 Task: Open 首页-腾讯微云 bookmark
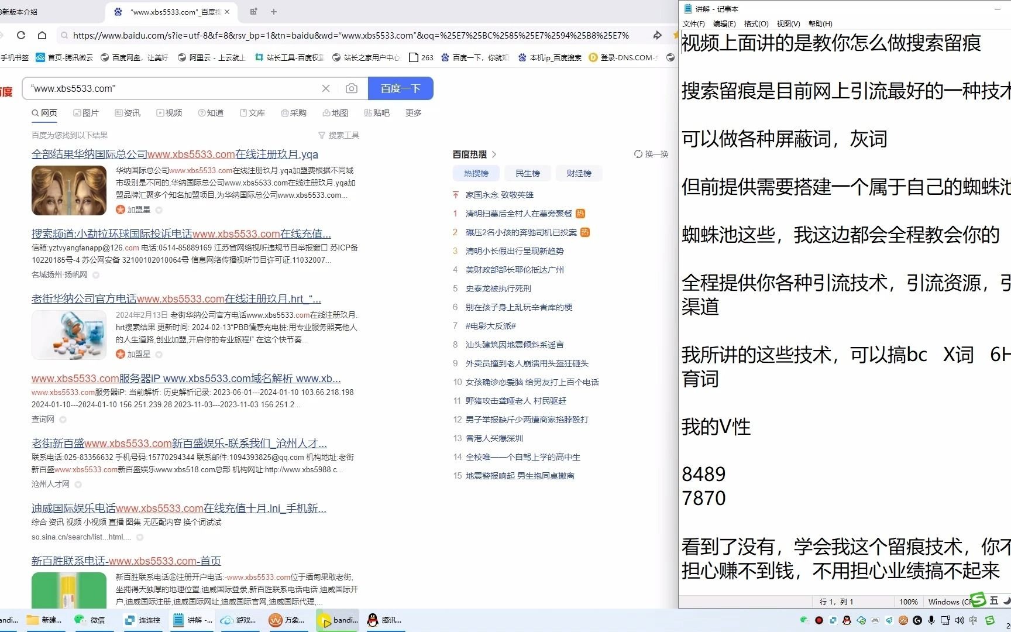point(64,57)
